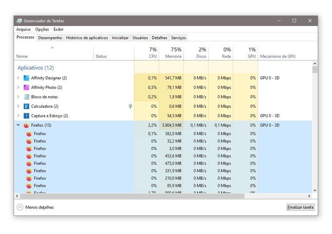This screenshot has width=332, height=234.
Task: Click the Firefox (13) group icon
Action: coord(26,125)
